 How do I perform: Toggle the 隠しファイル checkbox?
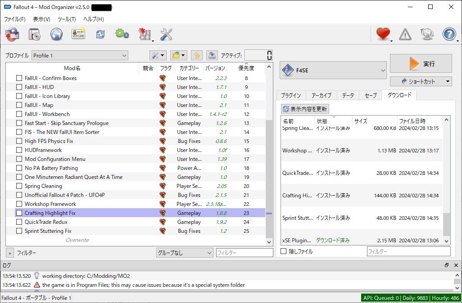pyautogui.click(x=283, y=252)
